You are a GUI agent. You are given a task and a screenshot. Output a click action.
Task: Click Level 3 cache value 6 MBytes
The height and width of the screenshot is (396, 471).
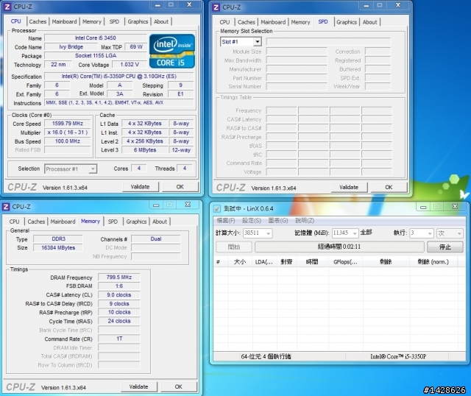(x=145, y=150)
